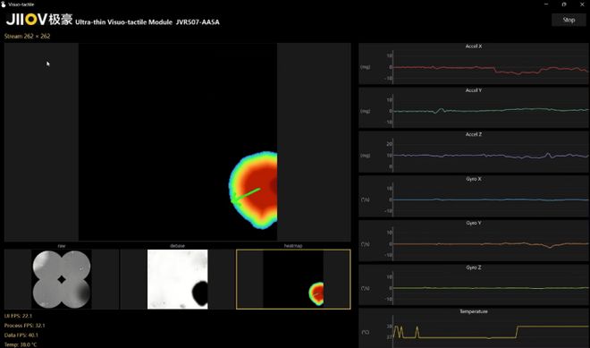Click the Temperature chart
Viewport: 590px width, 348px height.
[x=474, y=328]
